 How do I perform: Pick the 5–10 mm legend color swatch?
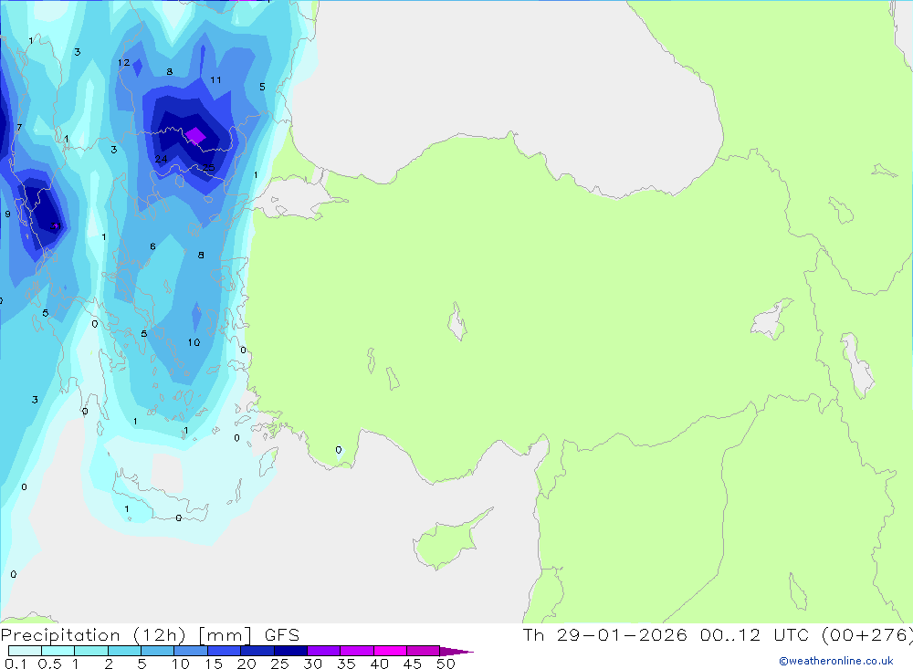point(158,651)
